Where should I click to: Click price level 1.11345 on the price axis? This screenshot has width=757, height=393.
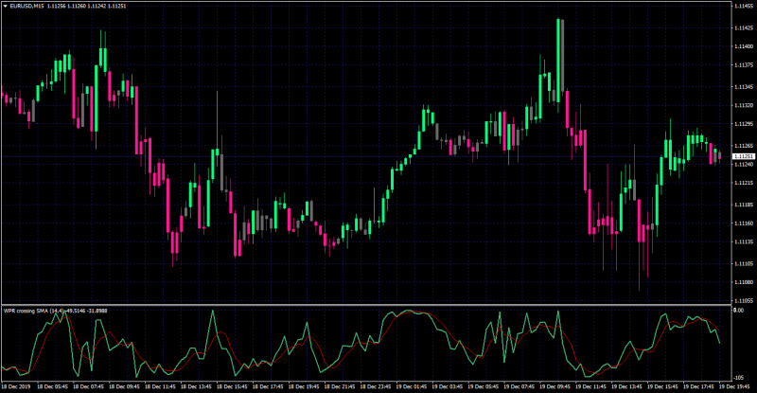(x=744, y=87)
